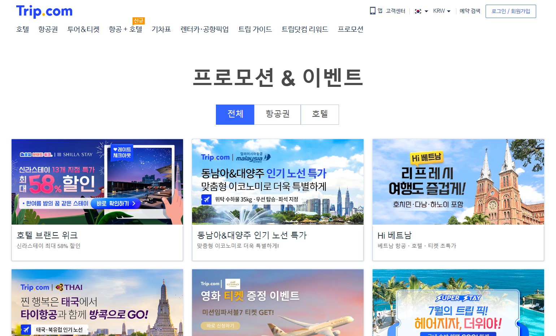Select the 전체 filter tab
556x336 pixels.
pos(235,114)
